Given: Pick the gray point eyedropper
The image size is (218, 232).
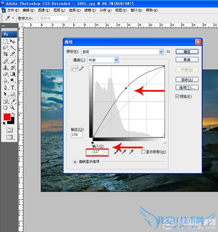Looking at the screenshot, I should click(x=124, y=152).
